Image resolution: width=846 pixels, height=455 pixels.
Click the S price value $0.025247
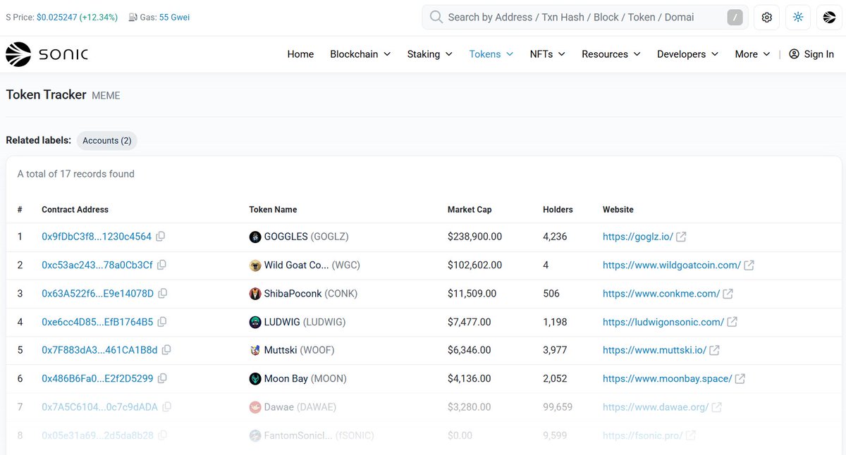59,17
